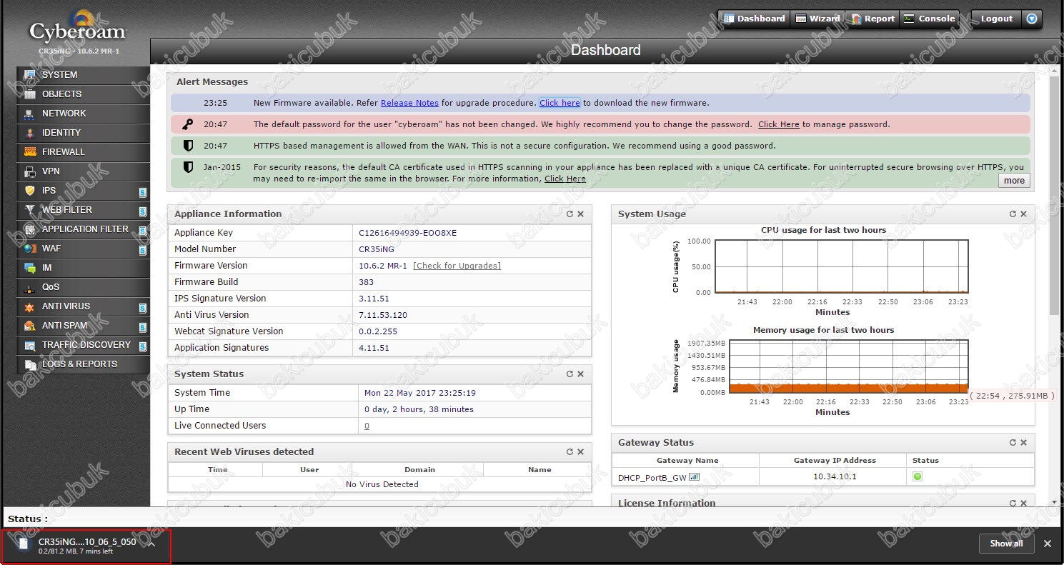This screenshot has width=1064, height=565.
Task: Click the TRAFFIC DISCOVERY icon
Action: point(29,345)
